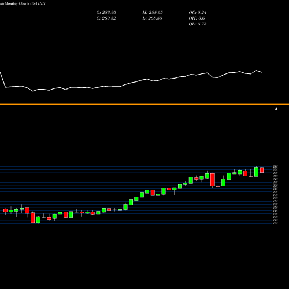Click the tall green candle before the last candle

tap(256, 172)
